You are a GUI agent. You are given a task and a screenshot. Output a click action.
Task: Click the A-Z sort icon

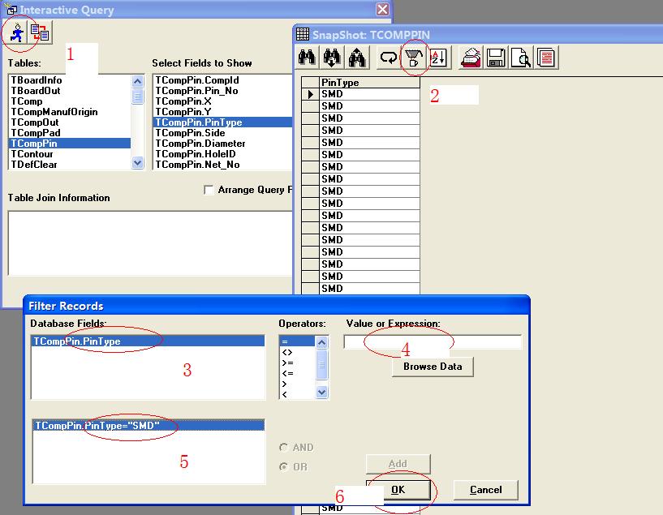click(438, 57)
